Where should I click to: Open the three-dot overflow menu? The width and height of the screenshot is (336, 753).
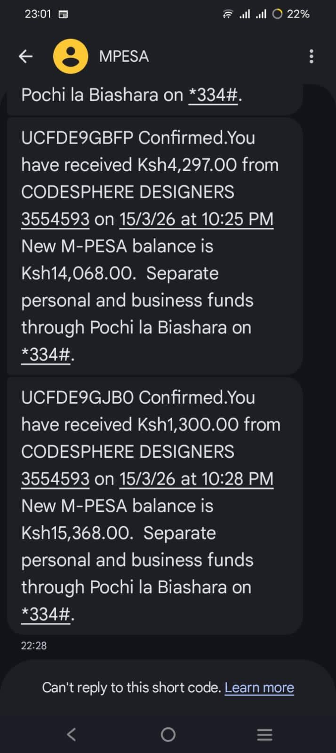point(311,57)
